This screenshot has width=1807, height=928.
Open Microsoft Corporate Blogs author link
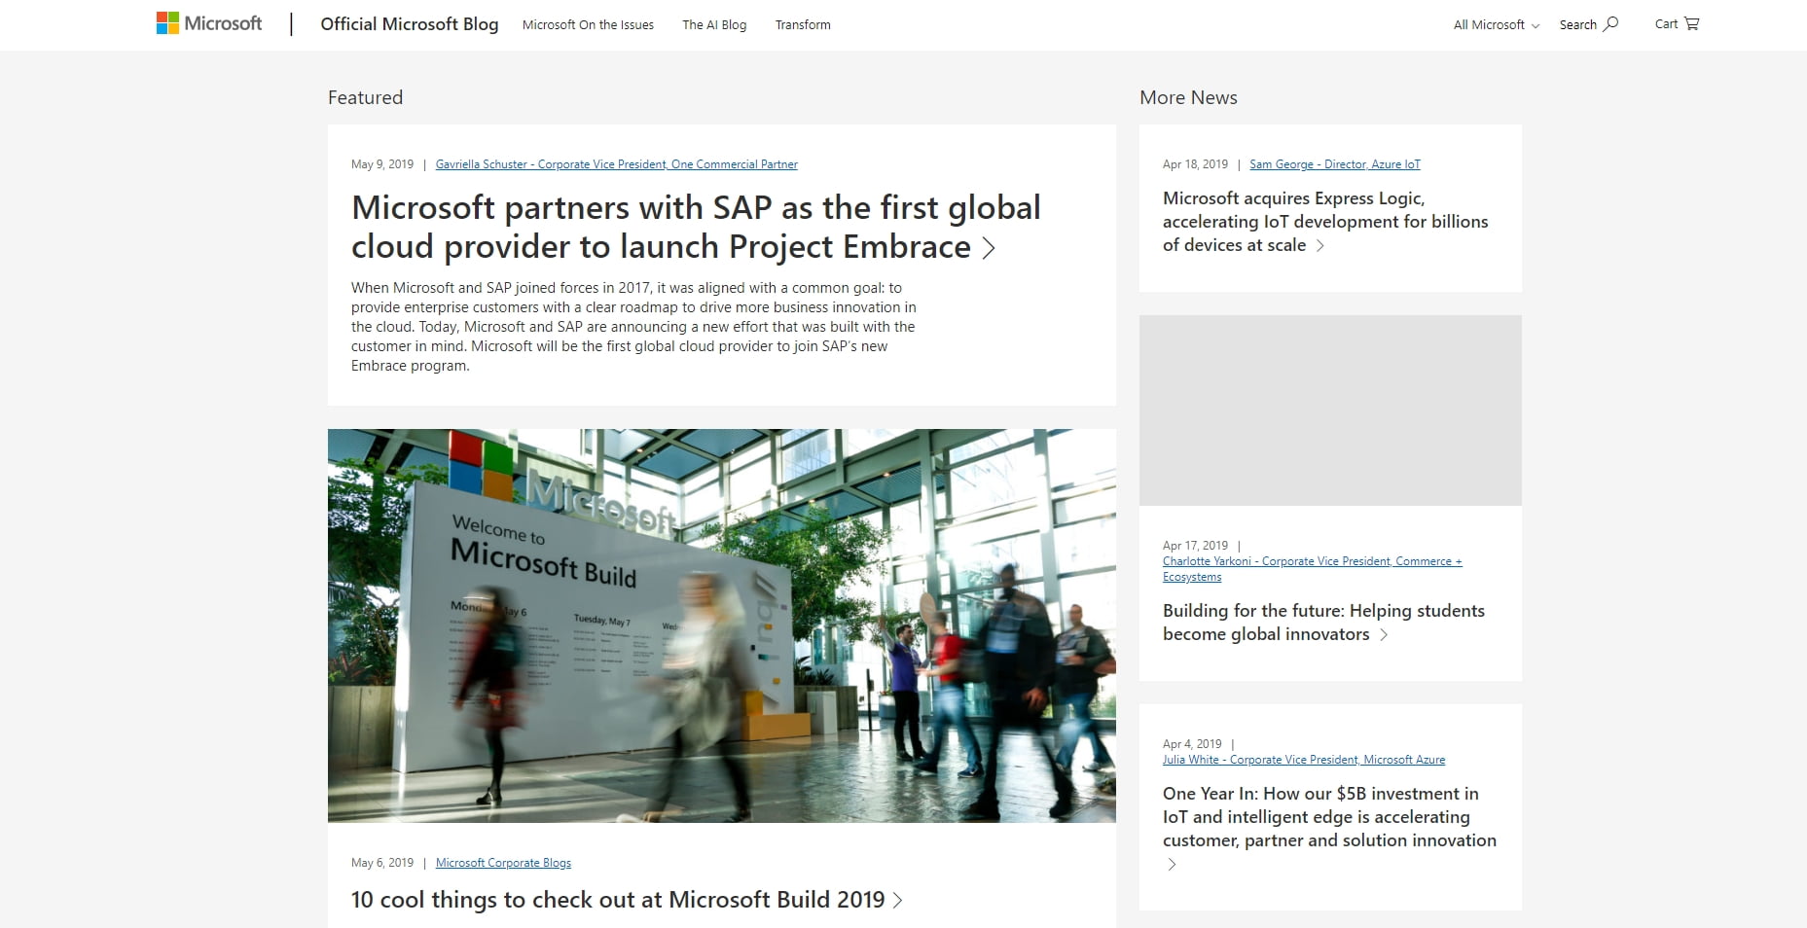pos(503,863)
